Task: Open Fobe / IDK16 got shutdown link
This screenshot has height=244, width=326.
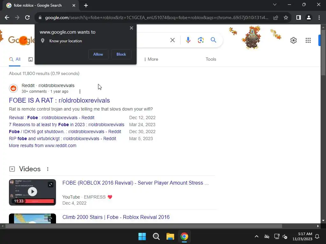Action: coord(65,132)
